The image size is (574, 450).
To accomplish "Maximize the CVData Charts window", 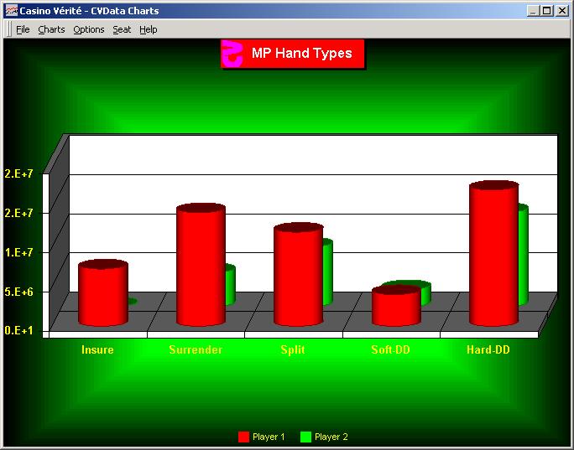I will point(547,11).
